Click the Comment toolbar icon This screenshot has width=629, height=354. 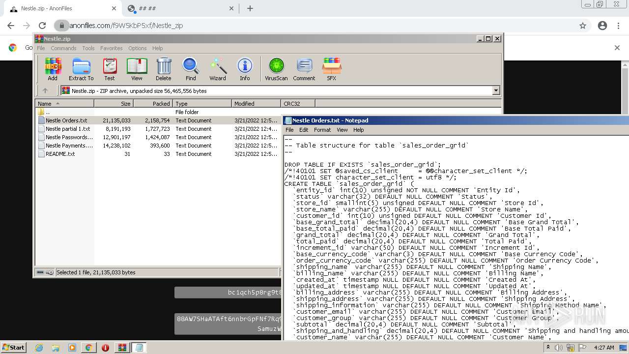coord(304,69)
